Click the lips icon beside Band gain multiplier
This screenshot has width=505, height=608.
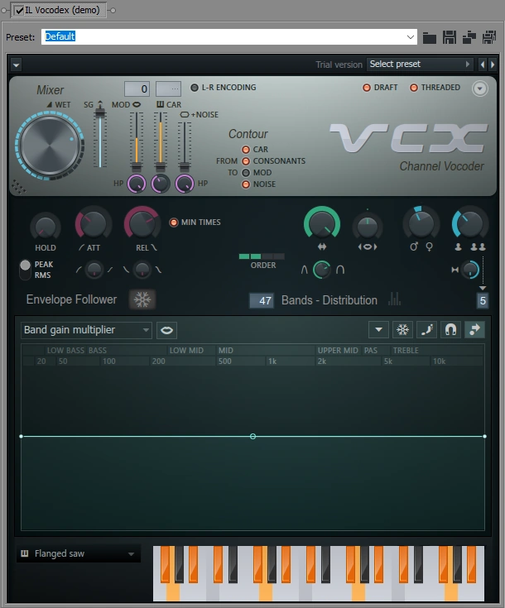pyautogui.click(x=167, y=330)
